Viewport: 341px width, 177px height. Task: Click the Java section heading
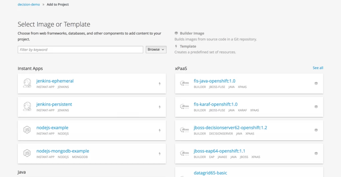[x=22, y=172]
